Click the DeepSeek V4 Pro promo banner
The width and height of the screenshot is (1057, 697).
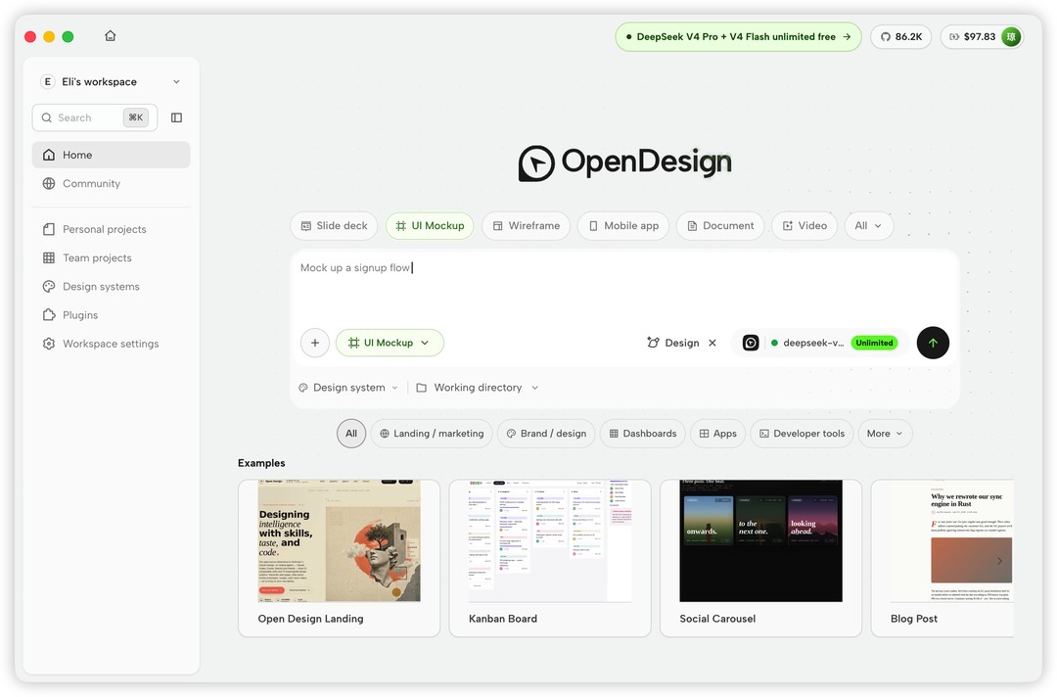tap(738, 36)
